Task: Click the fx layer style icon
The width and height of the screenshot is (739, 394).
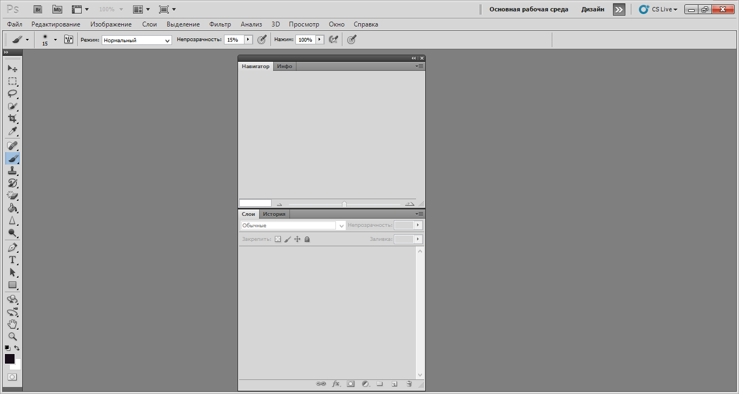Action: point(336,384)
